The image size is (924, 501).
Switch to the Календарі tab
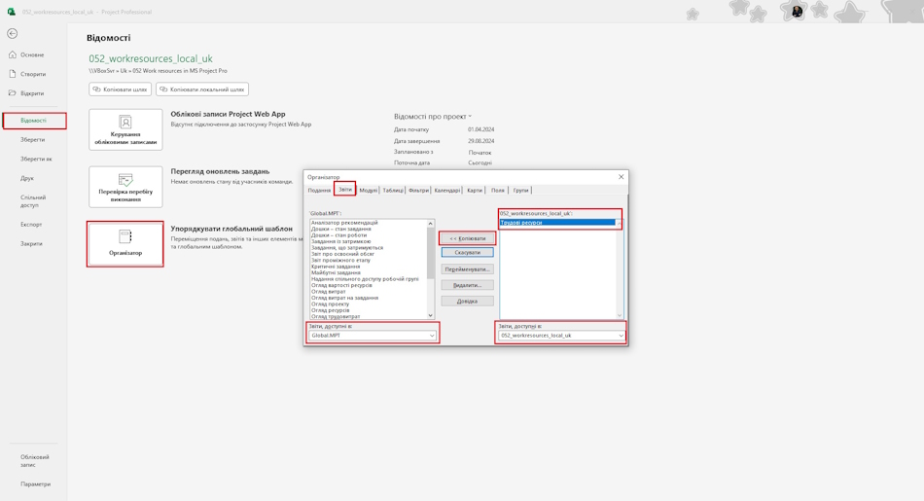(x=447, y=191)
